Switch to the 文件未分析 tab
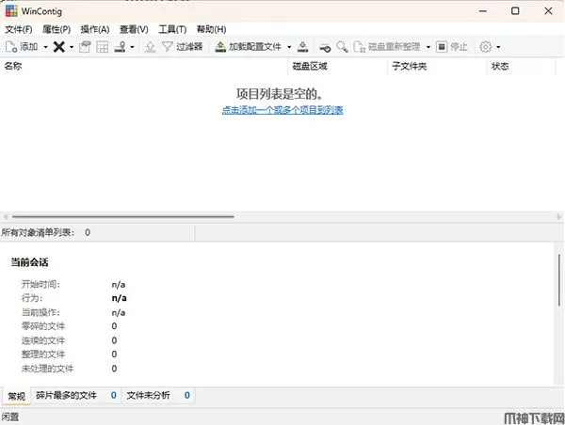The image size is (565, 425). point(158,396)
